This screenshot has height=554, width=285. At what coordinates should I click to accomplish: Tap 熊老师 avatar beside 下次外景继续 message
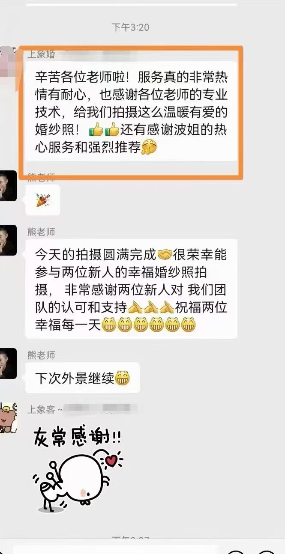tap(8, 363)
